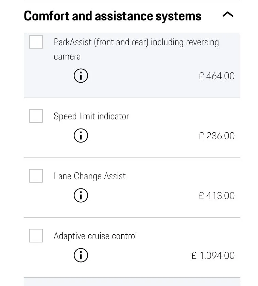
Task: Check the Adaptive cruise control option
Action: pos(36,236)
